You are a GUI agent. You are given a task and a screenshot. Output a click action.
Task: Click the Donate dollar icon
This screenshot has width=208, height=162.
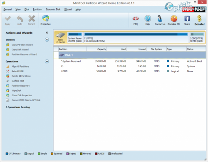(x=199, y=19)
